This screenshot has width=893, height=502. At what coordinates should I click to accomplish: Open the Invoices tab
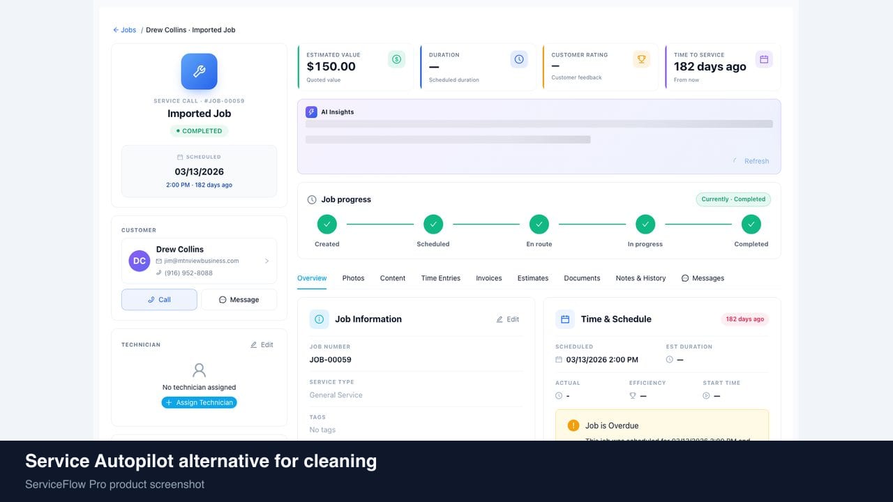point(489,278)
